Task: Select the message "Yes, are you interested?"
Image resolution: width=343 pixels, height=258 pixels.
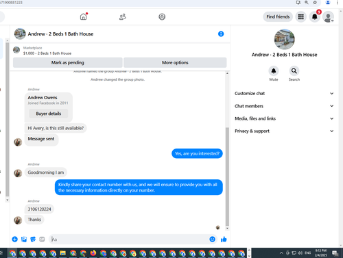Action: (197, 153)
